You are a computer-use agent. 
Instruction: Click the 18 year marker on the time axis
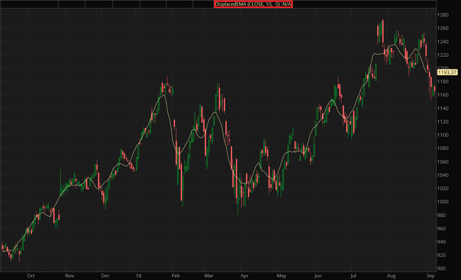[138, 275]
